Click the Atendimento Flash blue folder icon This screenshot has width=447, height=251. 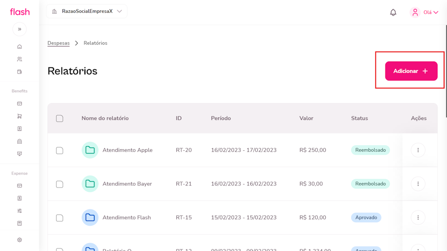[90, 217]
